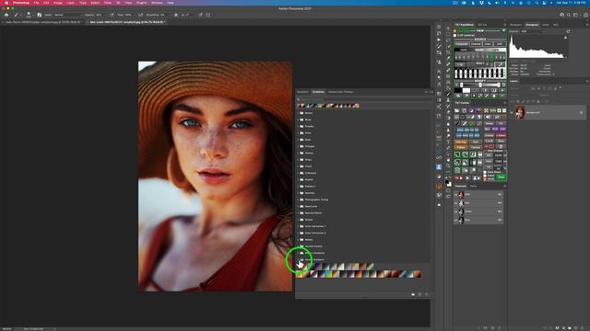The image size is (590, 331).
Task: Click the histogram cached data warning triangle
Action: tap(565, 38)
